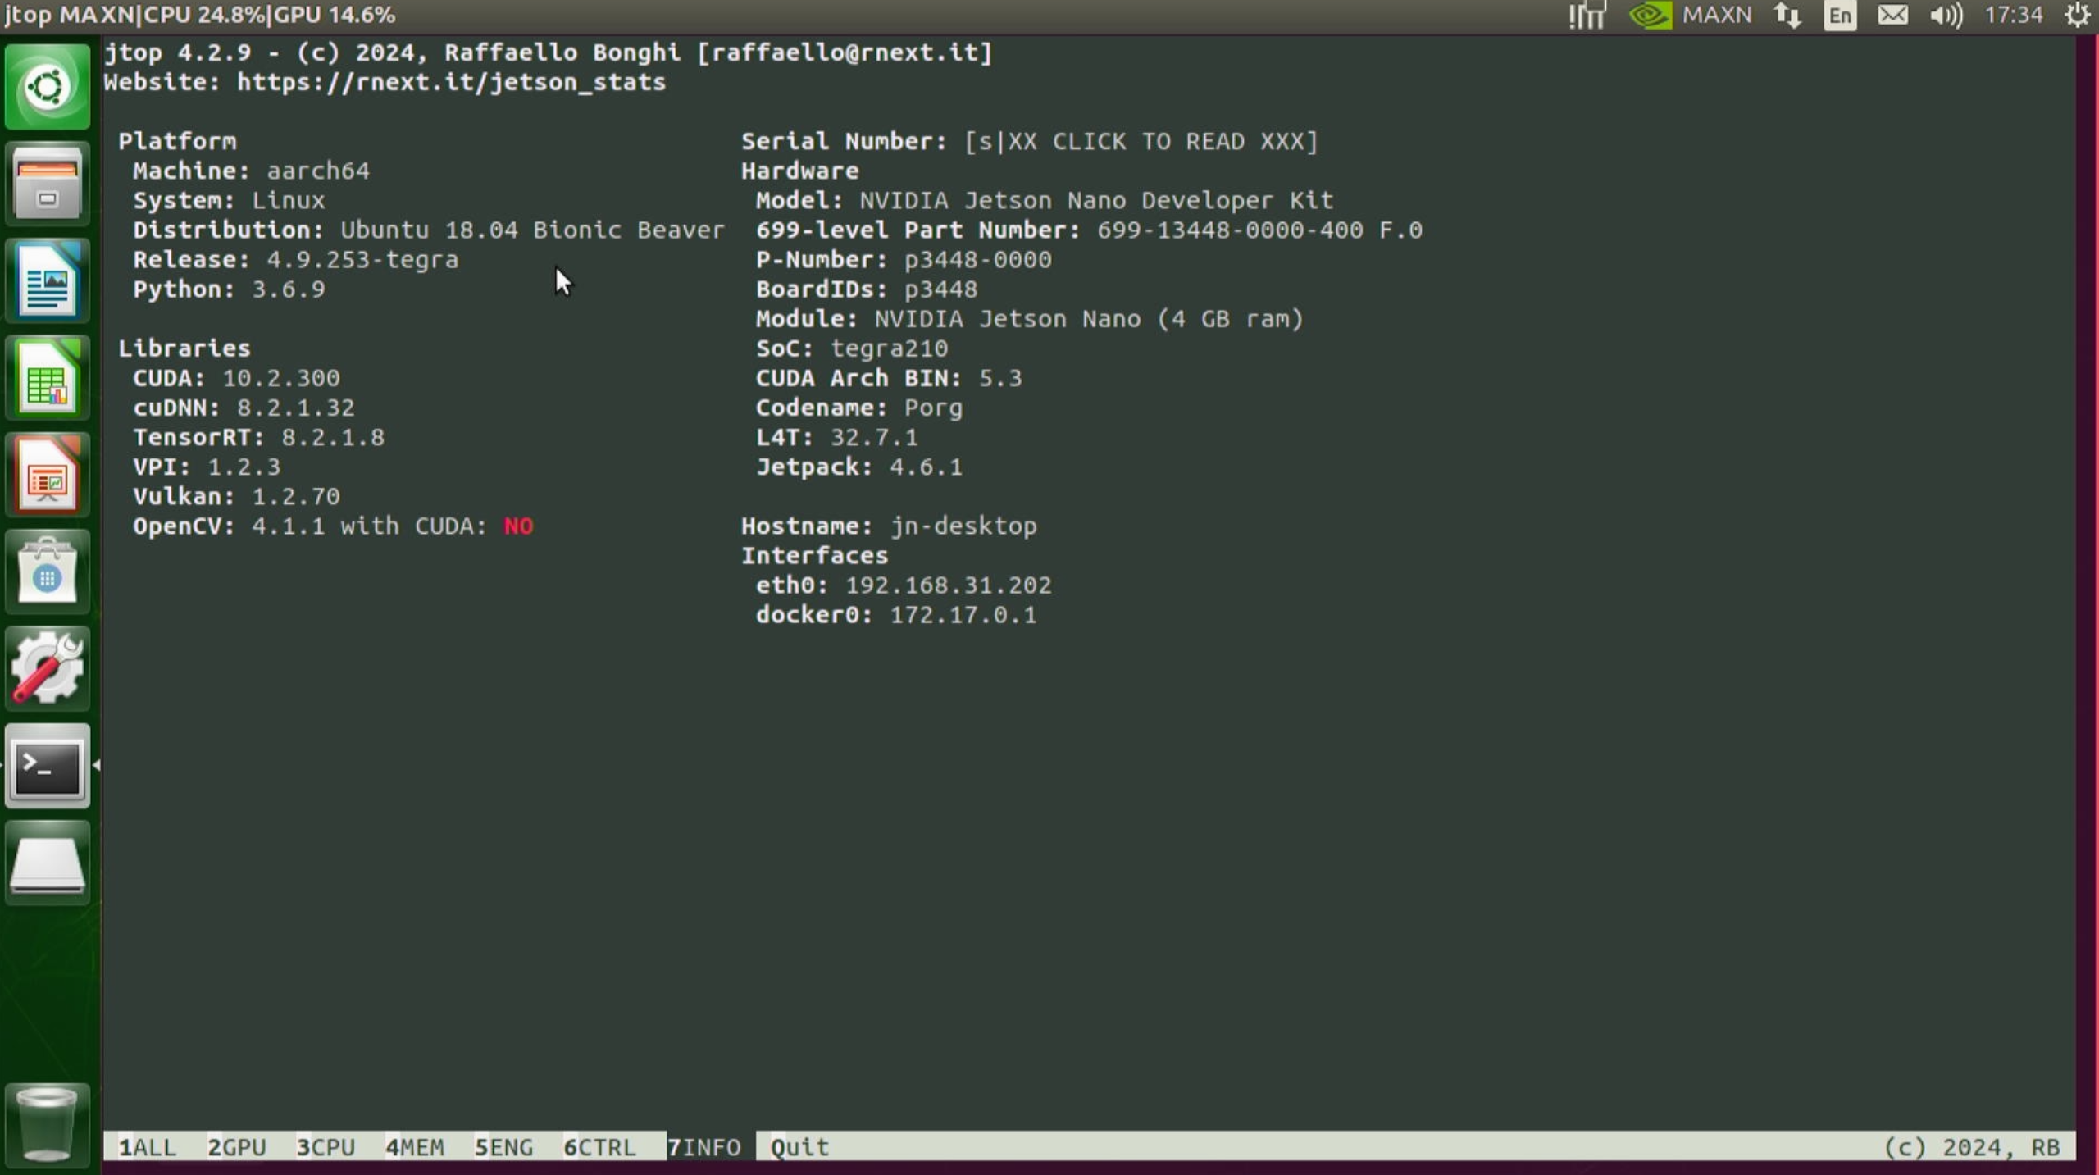2099x1175 pixels.
Task: Launch LibreOffice Calc from the dock
Action: (x=47, y=379)
